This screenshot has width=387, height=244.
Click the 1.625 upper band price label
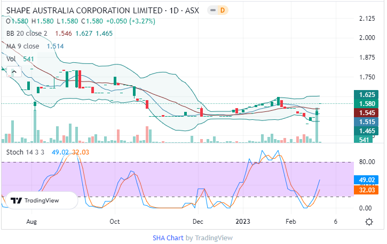pyautogui.click(x=366, y=95)
